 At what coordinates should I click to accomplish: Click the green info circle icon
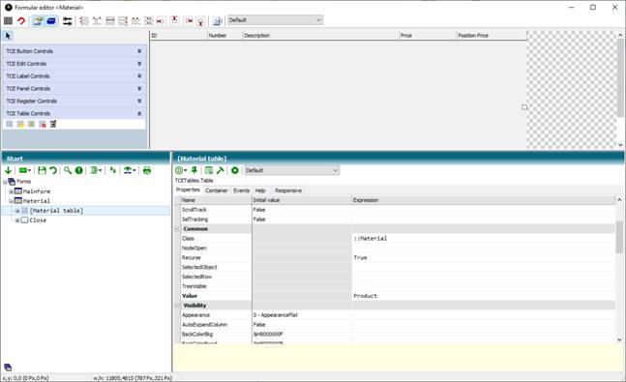tap(79, 170)
